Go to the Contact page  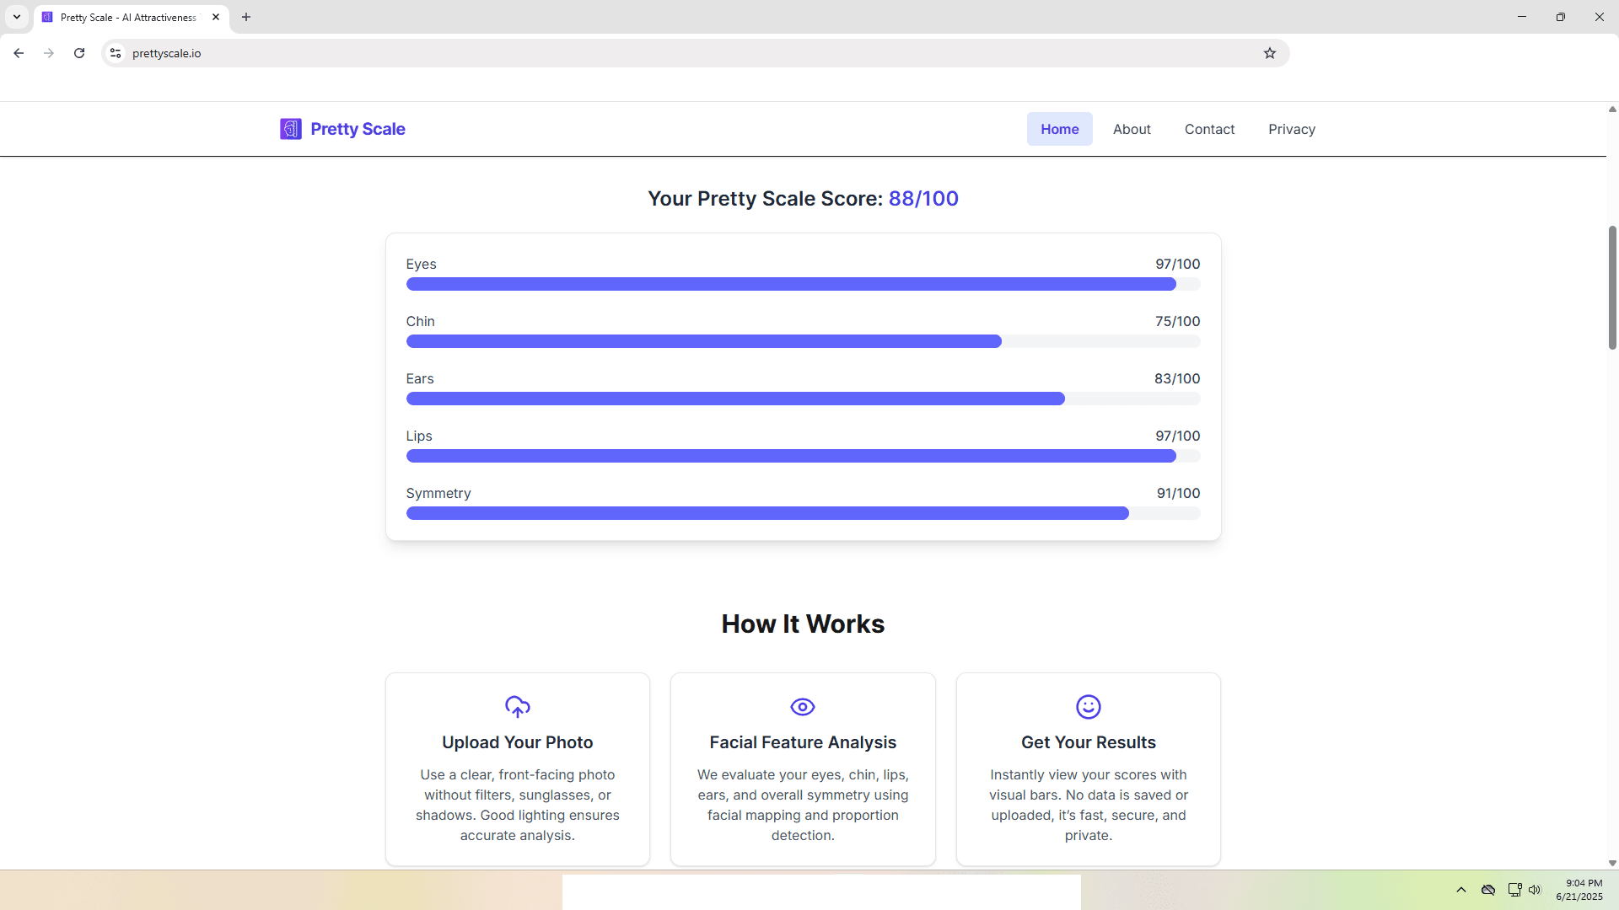[1209, 129]
